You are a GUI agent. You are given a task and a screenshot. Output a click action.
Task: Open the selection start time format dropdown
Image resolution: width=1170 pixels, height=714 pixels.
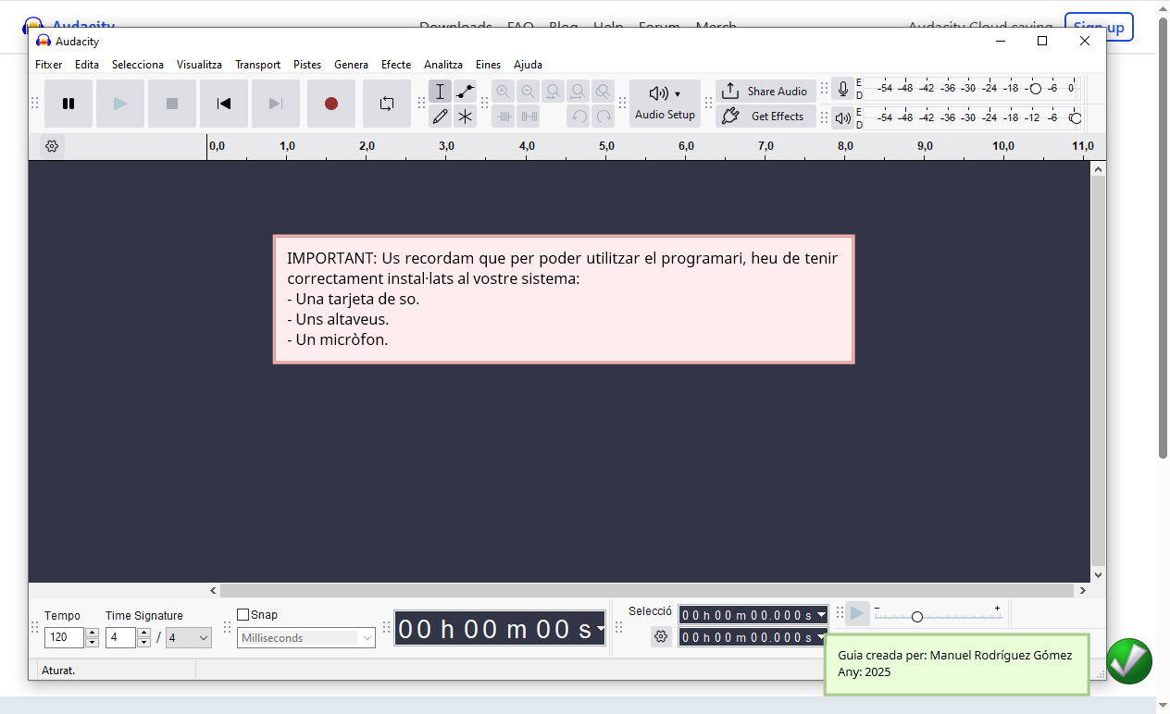pos(821,615)
